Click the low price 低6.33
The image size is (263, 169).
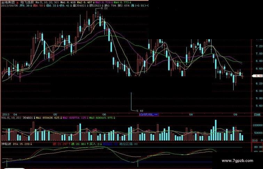click(x=51, y=6)
